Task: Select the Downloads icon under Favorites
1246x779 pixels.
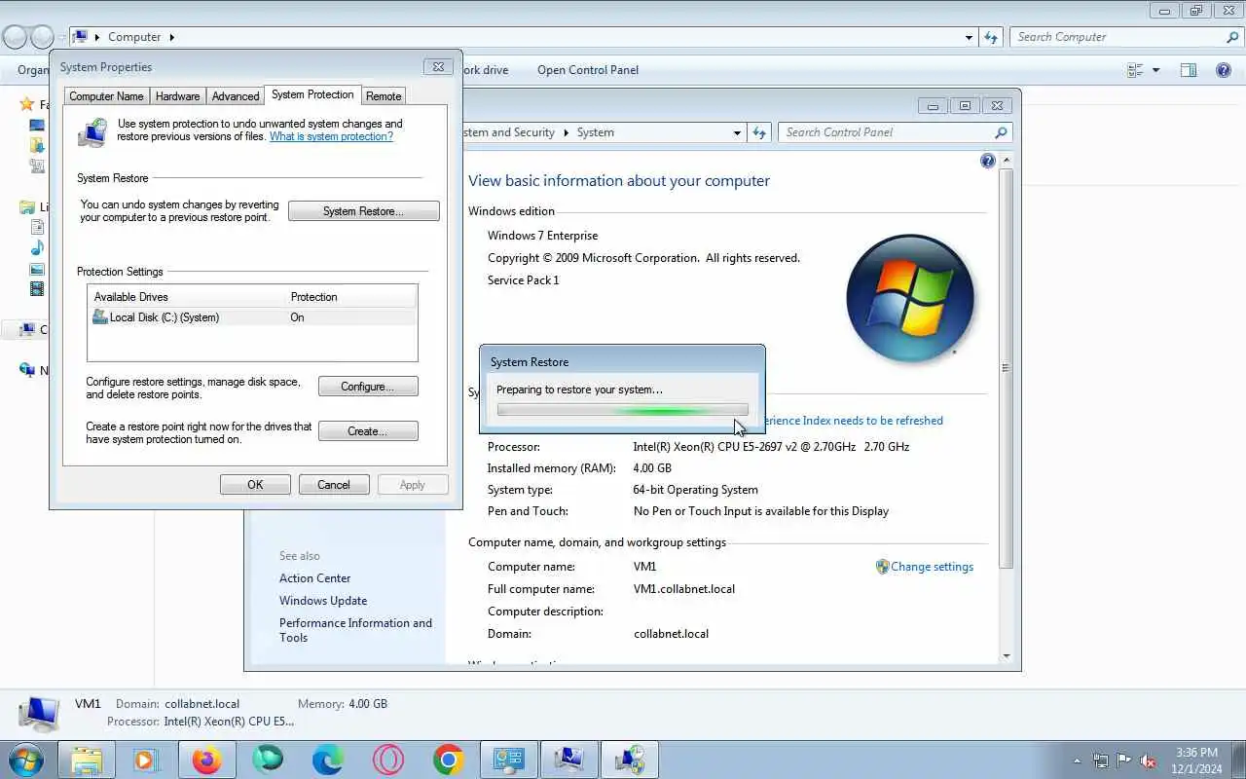Action: tap(37, 145)
